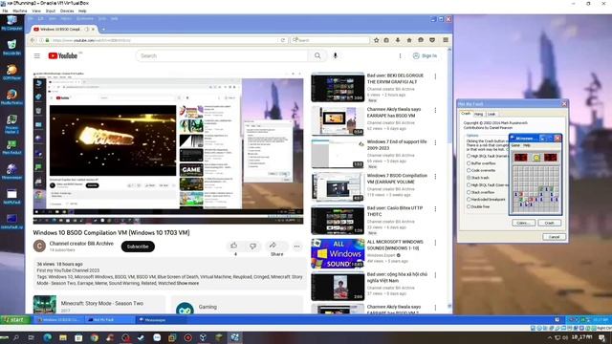Click the Minesweeper smiley face button

[536, 157]
